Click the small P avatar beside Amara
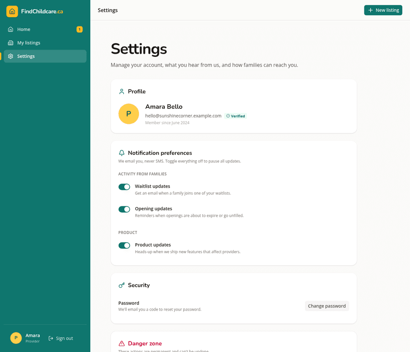 coord(16,338)
